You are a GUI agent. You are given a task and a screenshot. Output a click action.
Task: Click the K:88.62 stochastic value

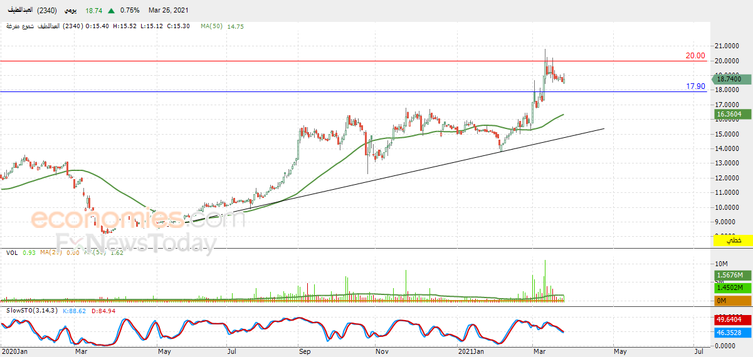click(75, 311)
